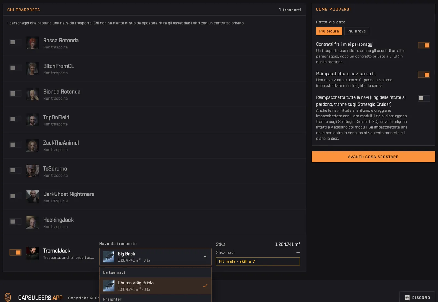438x302 pixels.
Task: Toggle Reimpacchetta le navi senza fit
Action: 424,75
